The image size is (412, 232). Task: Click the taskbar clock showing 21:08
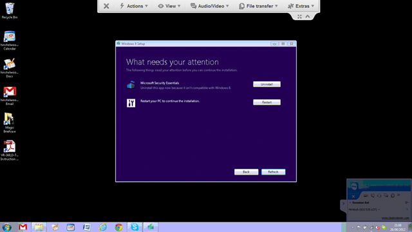398,227
